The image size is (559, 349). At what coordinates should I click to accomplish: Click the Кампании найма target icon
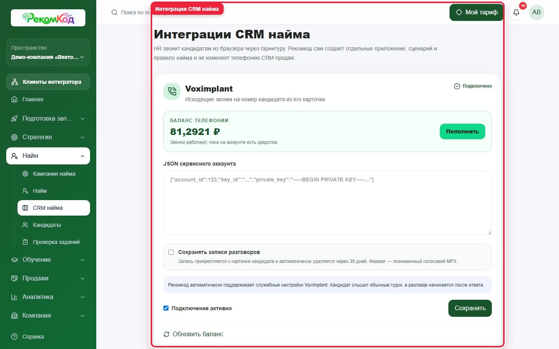click(25, 174)
